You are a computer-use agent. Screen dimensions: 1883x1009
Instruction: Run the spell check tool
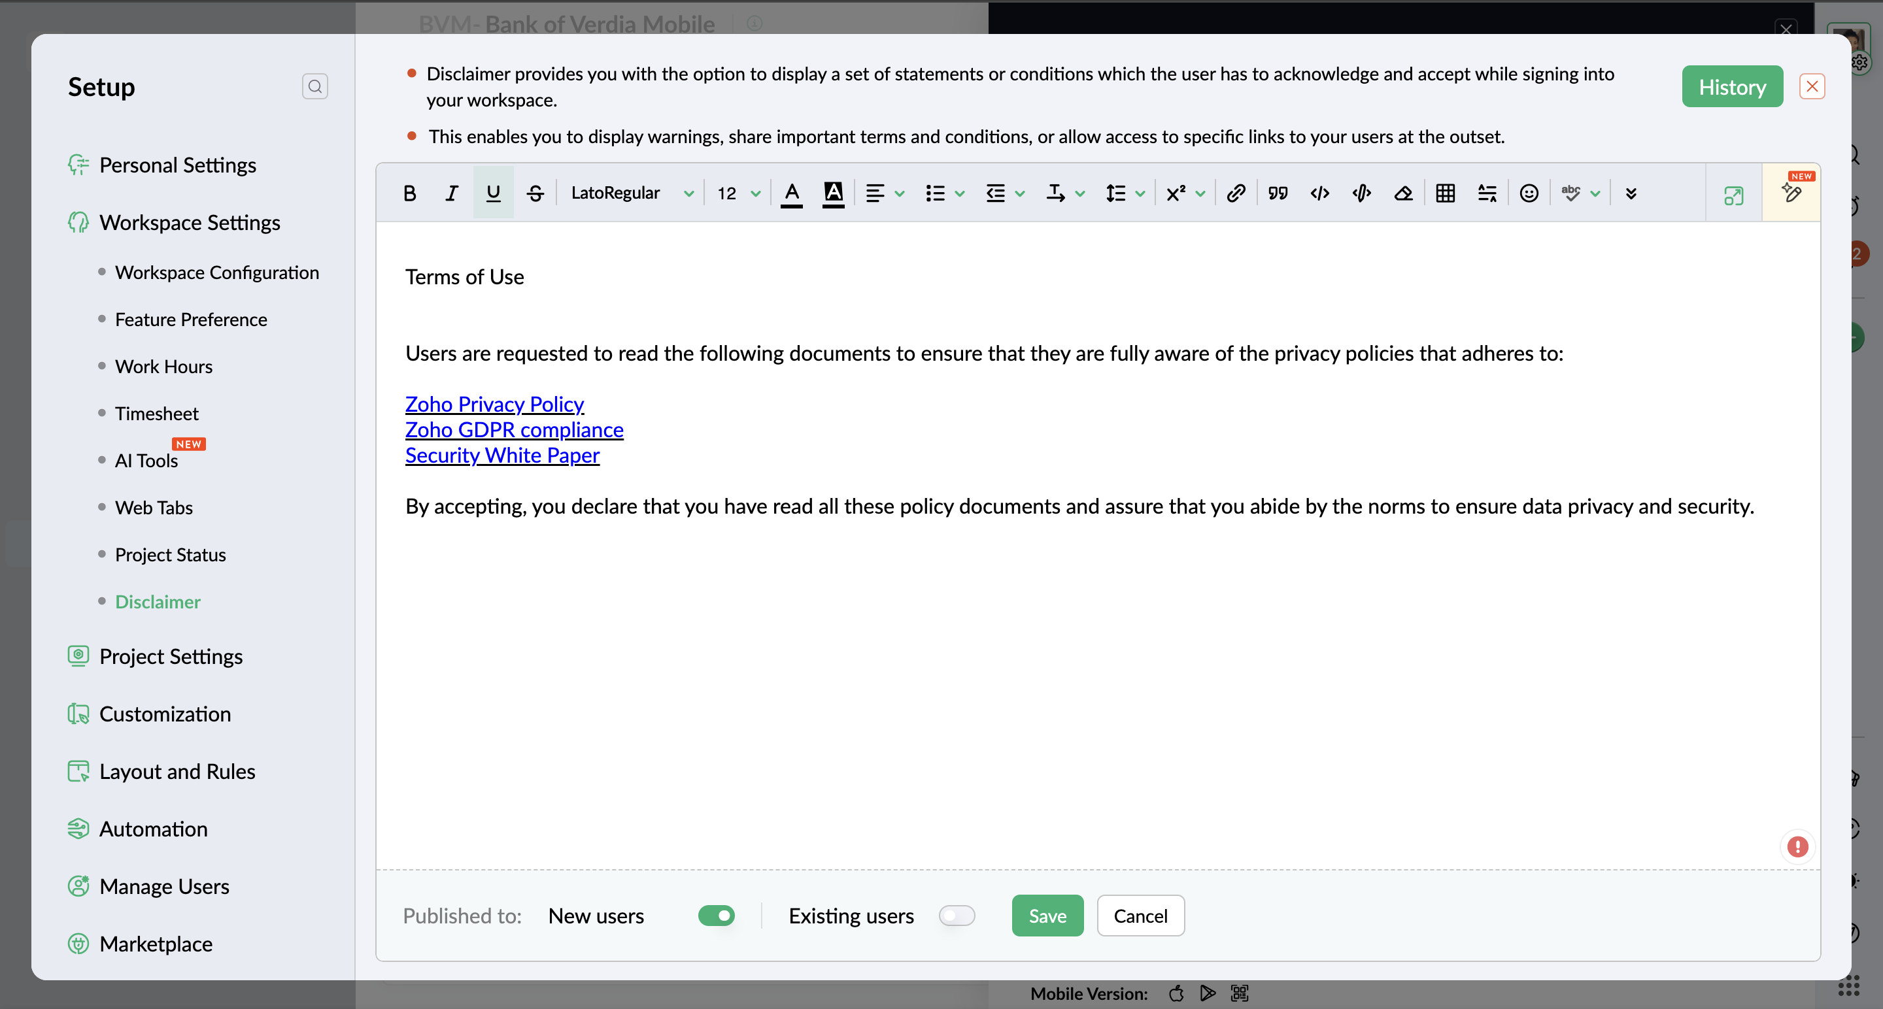[1570, 193]
